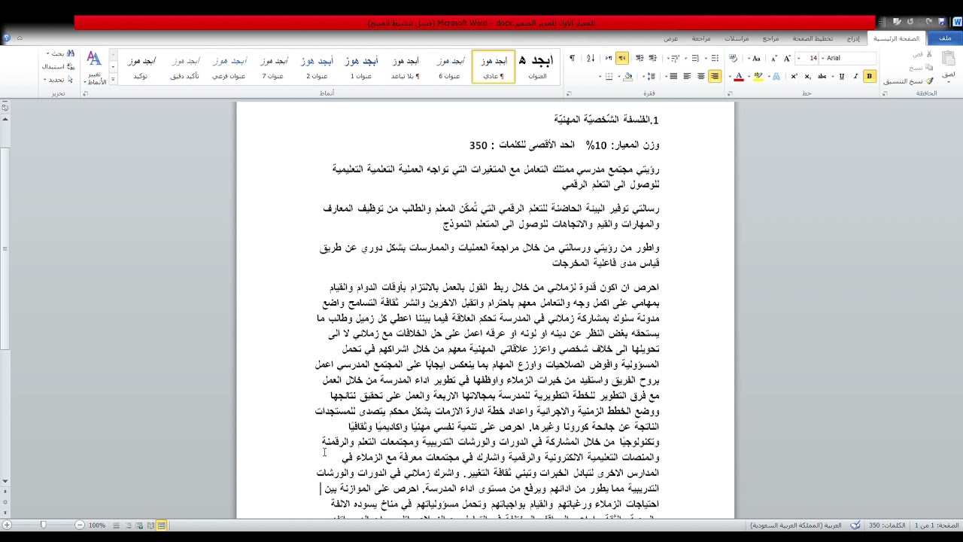The height and width of the screenshot is (542, 963).
Task: Click the Copy (نسخ) icon
Action: (x=928, y=67)
